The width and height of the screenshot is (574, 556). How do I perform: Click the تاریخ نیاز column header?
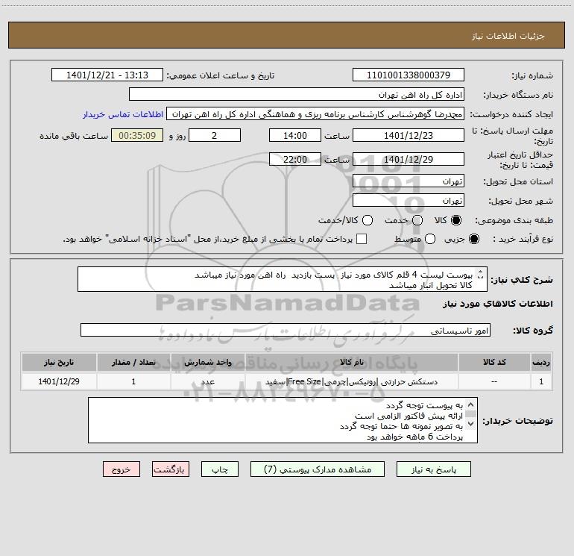[59, 362]
